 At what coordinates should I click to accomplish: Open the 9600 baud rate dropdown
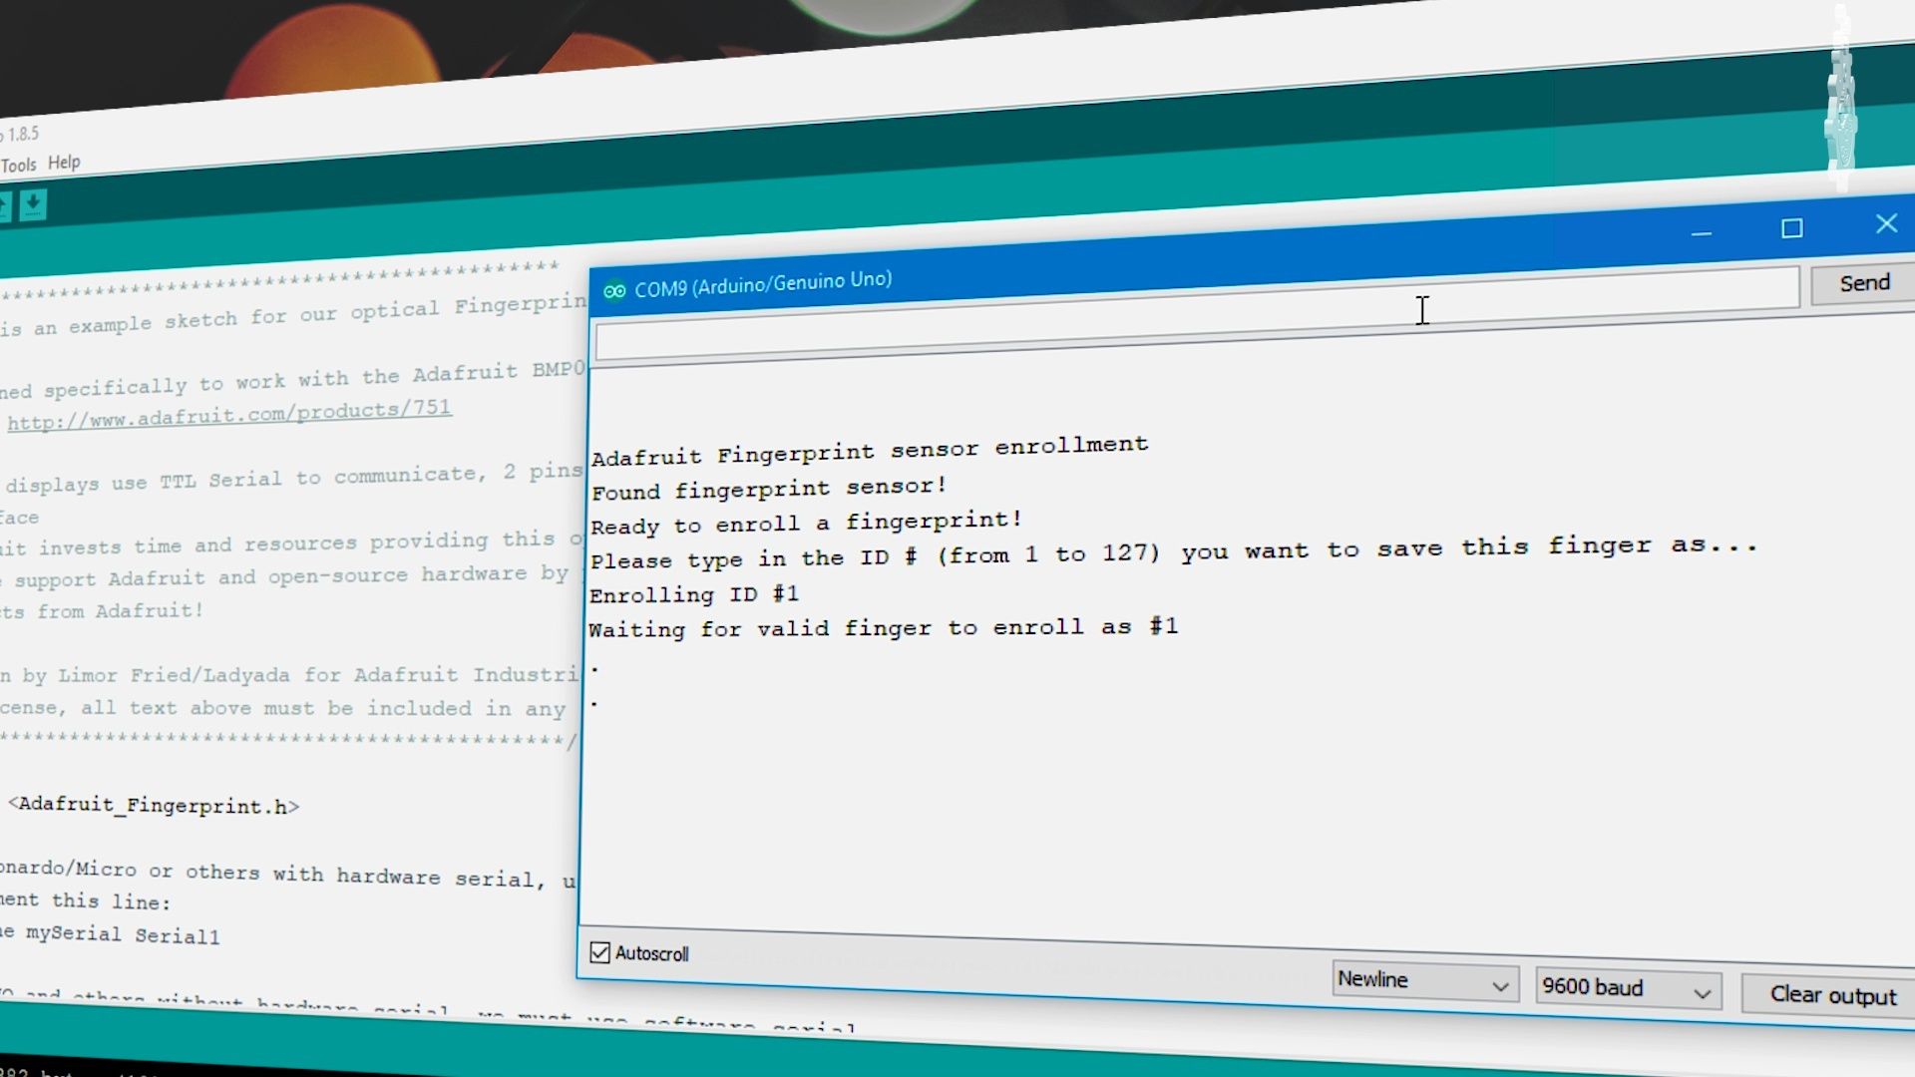[x=1626, y=988]
